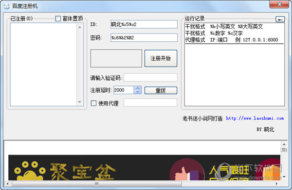Click the 重拨 button
292x190 pixels.
(161, 90)
